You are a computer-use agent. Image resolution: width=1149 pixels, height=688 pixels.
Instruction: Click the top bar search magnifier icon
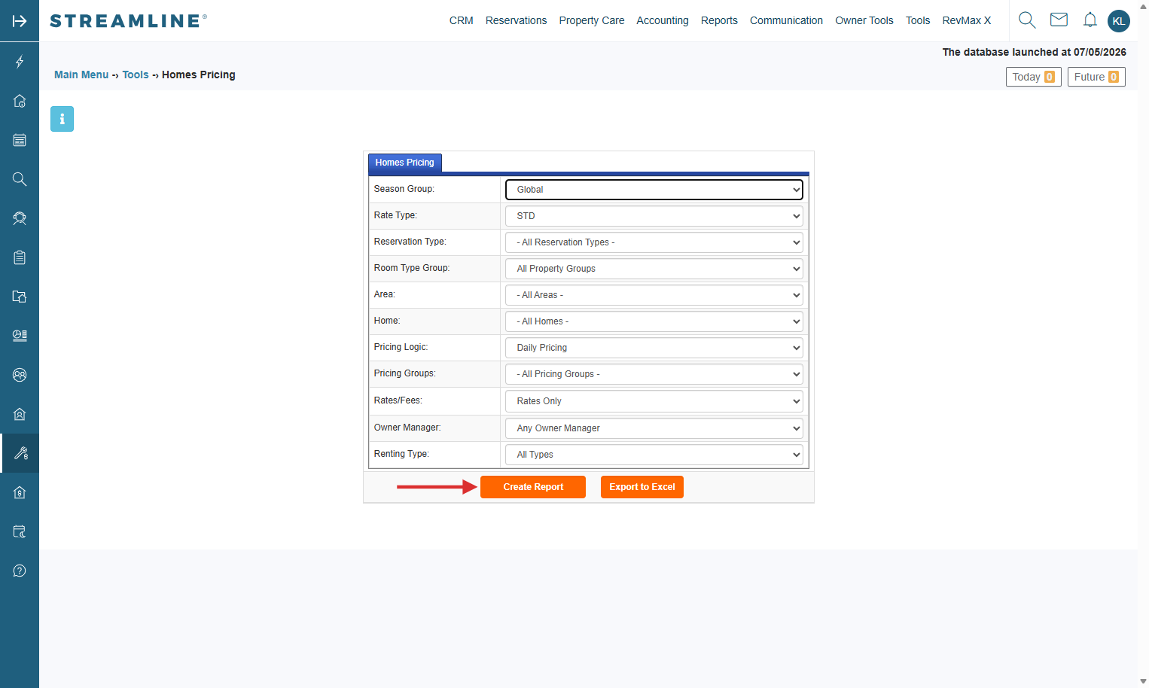(x=1027, y=20)
